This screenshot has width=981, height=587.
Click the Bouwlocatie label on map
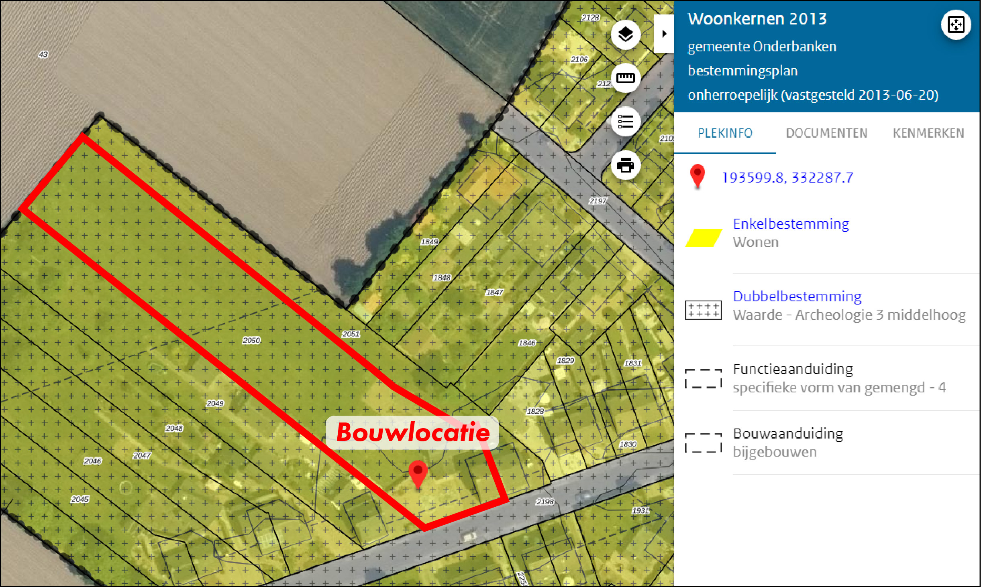tap(412, 433)
